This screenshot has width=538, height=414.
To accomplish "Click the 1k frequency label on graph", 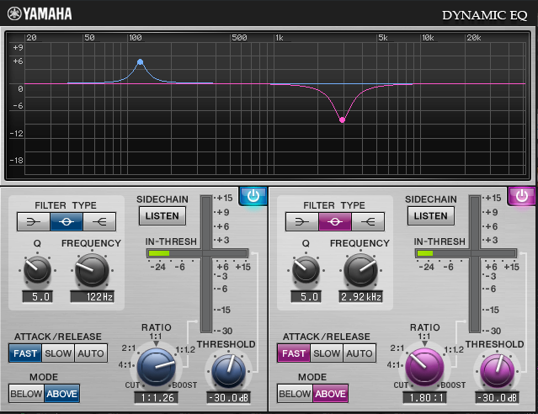I will 280,38.
